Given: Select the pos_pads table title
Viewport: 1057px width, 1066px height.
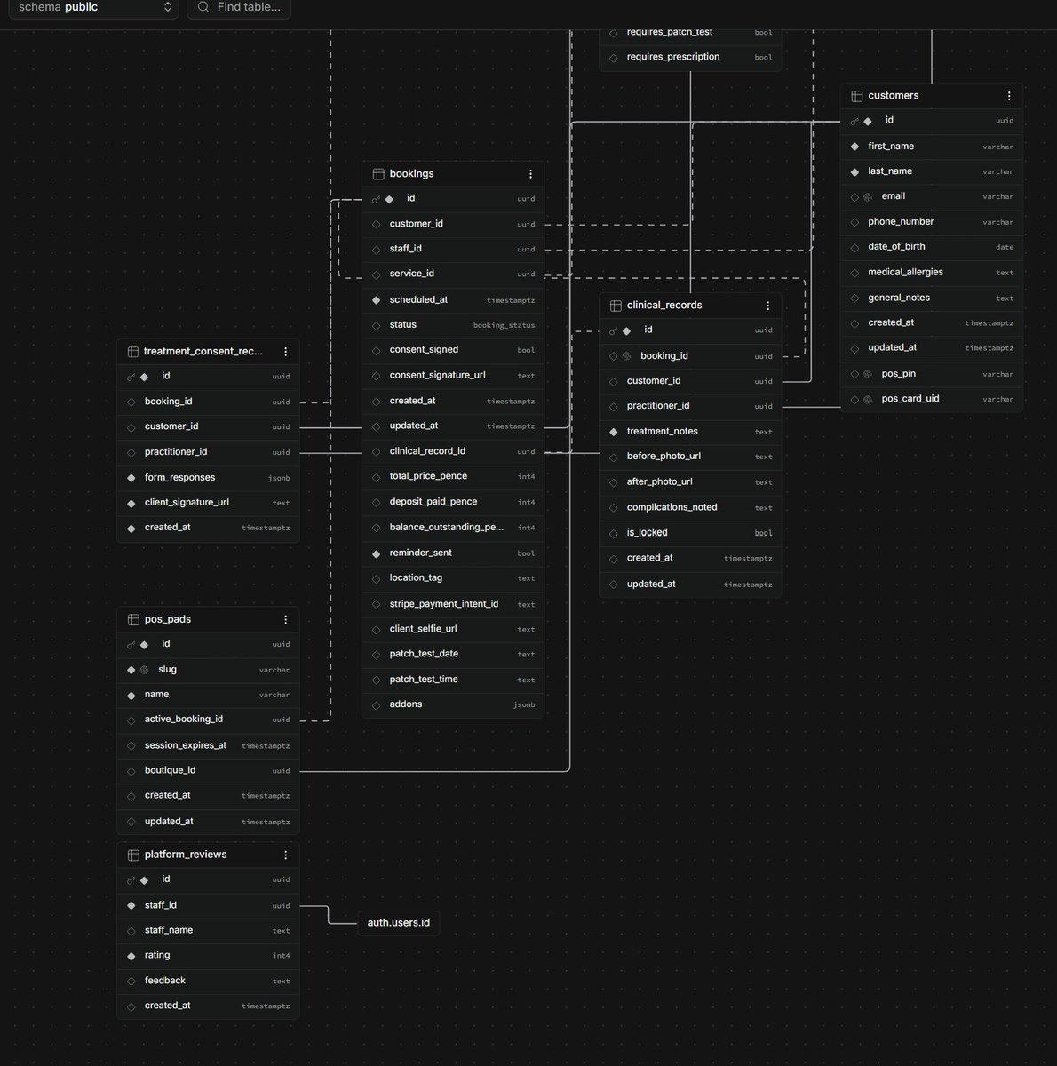Looking at the screenshot, I should click(x=167, y=620).
